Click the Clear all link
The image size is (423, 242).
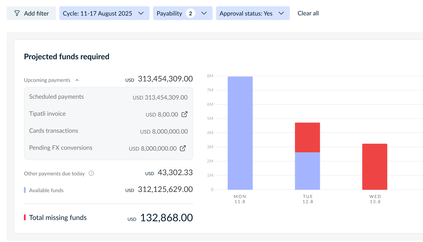308,13
